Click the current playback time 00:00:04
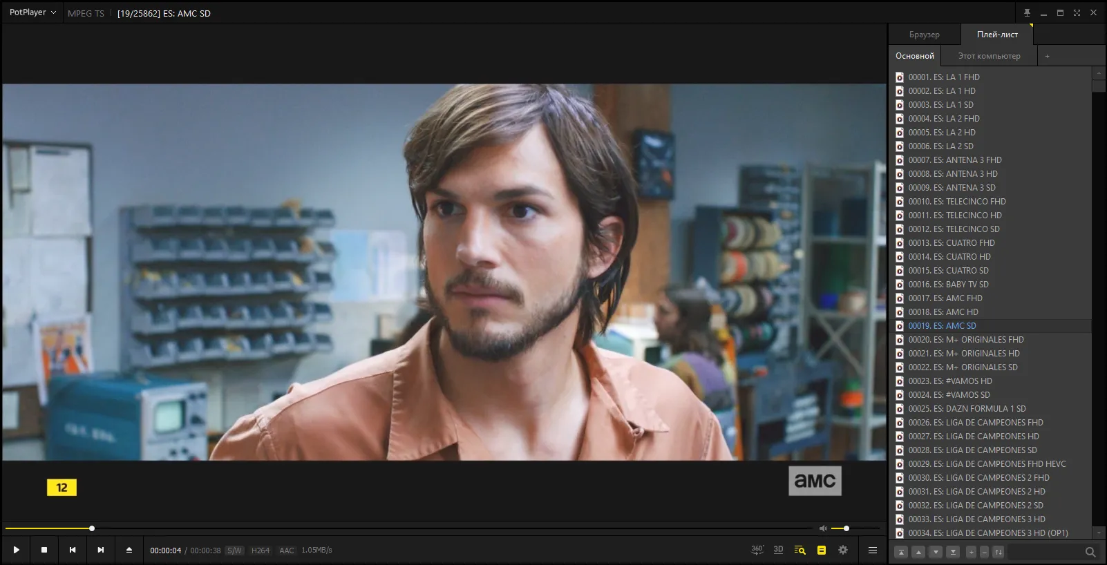 coord(166,550)
